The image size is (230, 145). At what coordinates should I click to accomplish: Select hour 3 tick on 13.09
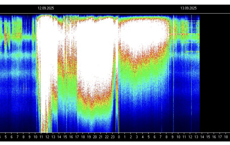coord(137,137)
